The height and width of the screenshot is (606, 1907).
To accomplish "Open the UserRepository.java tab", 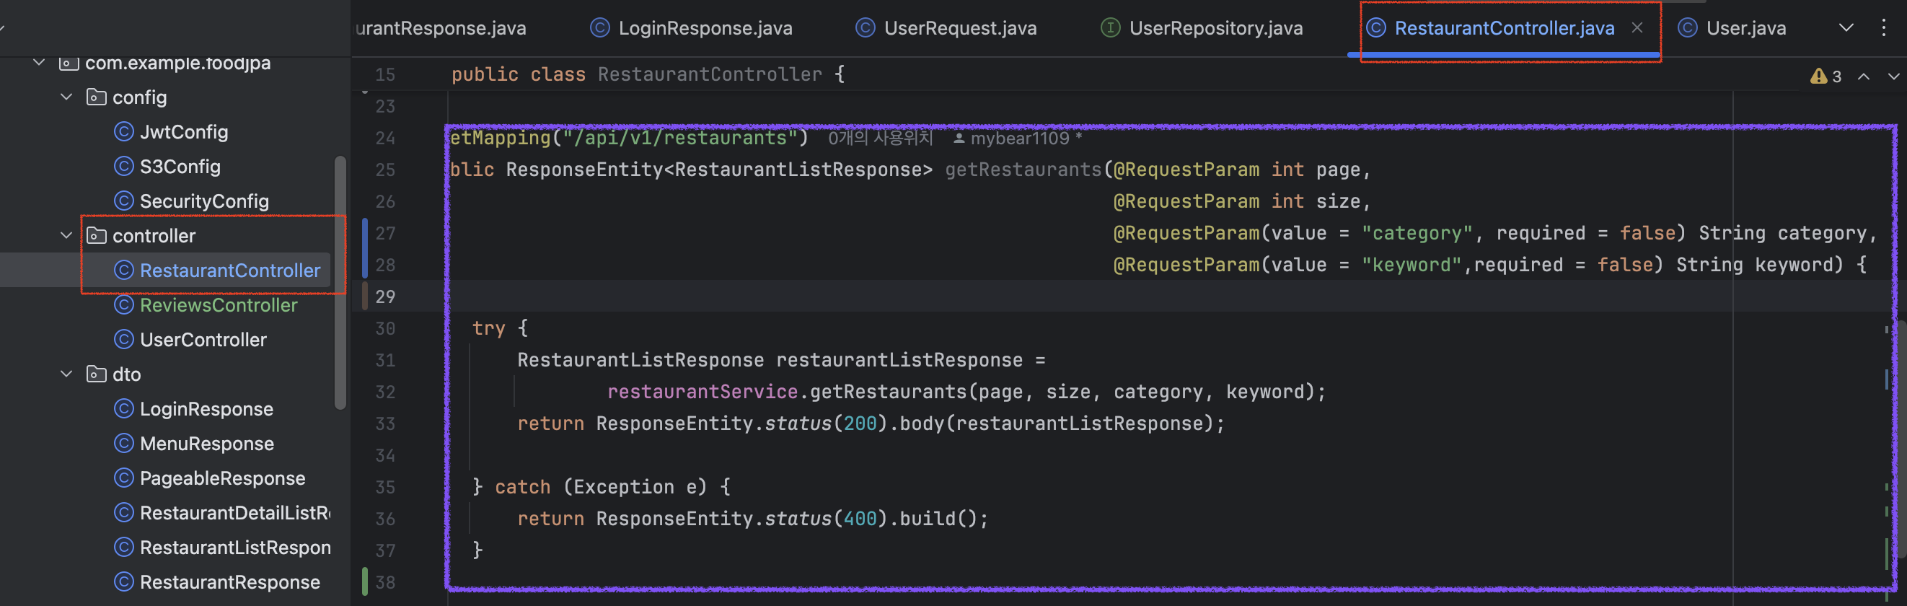I will (x=1202, y=28).
